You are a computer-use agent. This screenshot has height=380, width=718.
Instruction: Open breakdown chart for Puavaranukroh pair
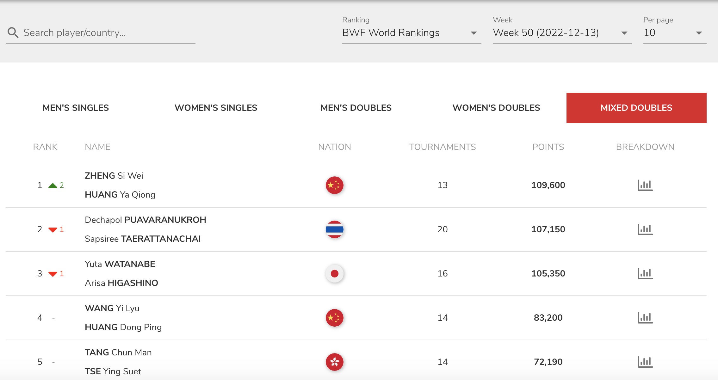coord(645,229)
